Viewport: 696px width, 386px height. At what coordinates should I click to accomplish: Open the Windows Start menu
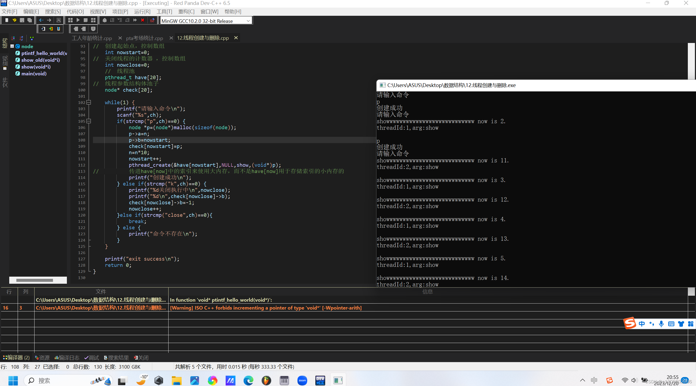pos(13,380)
